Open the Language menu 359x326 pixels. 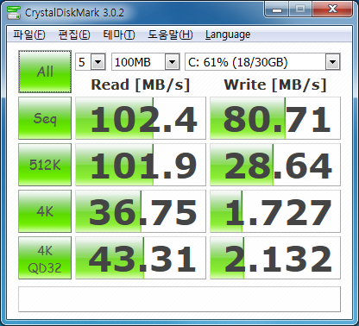[x=228, y=34]
